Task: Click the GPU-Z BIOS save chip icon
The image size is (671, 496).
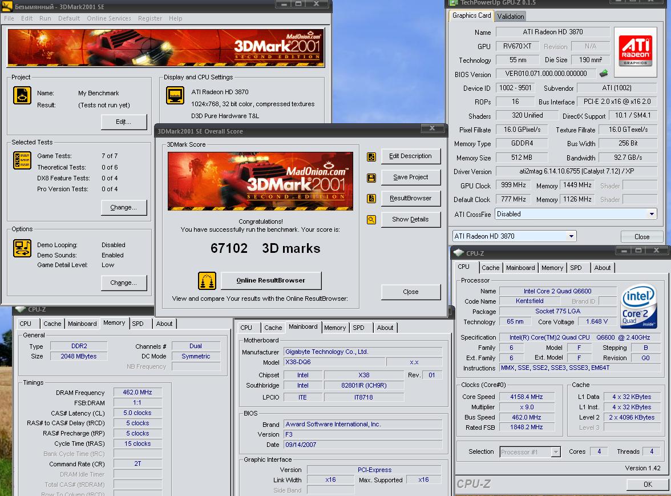Action: pos(604,74)
